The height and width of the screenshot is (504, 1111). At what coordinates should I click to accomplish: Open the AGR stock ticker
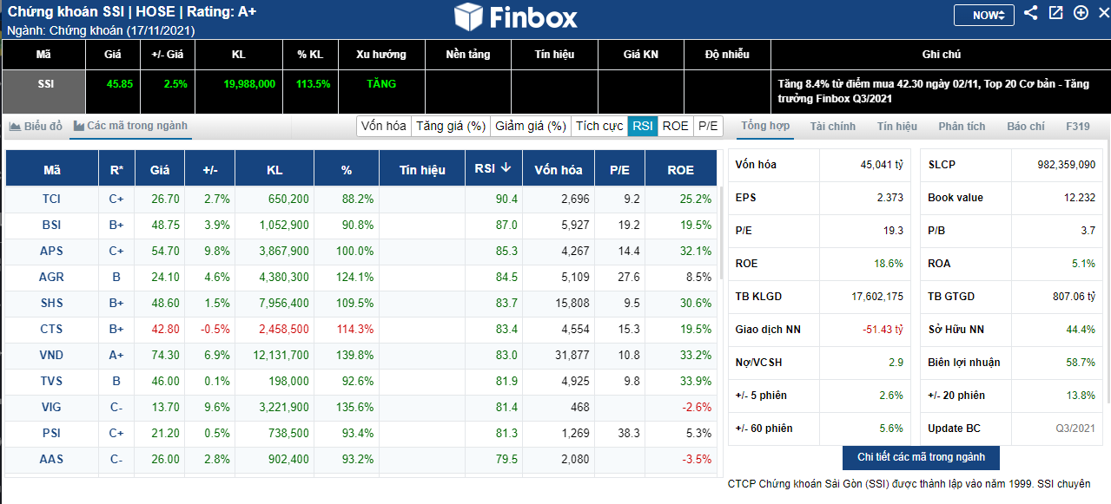52,277
